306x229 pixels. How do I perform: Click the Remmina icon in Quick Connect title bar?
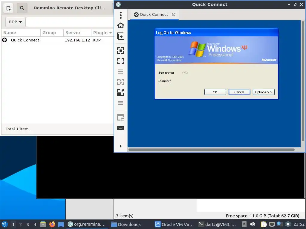tap(118, 4)
